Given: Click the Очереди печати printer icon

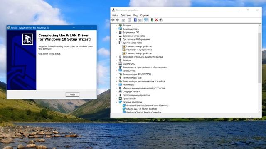Looking at the screenshot, I should pyautogui.click(x=120, y=91).
